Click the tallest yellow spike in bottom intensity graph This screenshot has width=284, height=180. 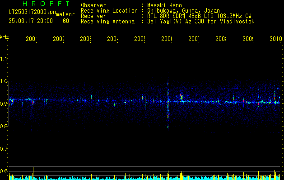33,173
